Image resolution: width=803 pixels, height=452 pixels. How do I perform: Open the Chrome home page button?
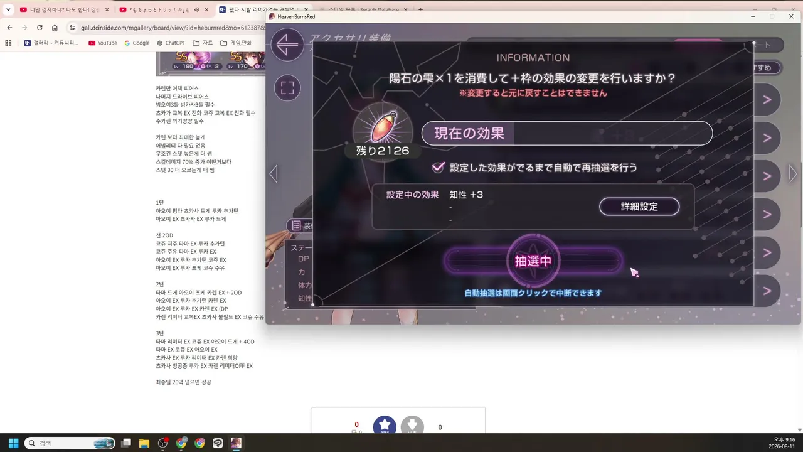point(55,28)
